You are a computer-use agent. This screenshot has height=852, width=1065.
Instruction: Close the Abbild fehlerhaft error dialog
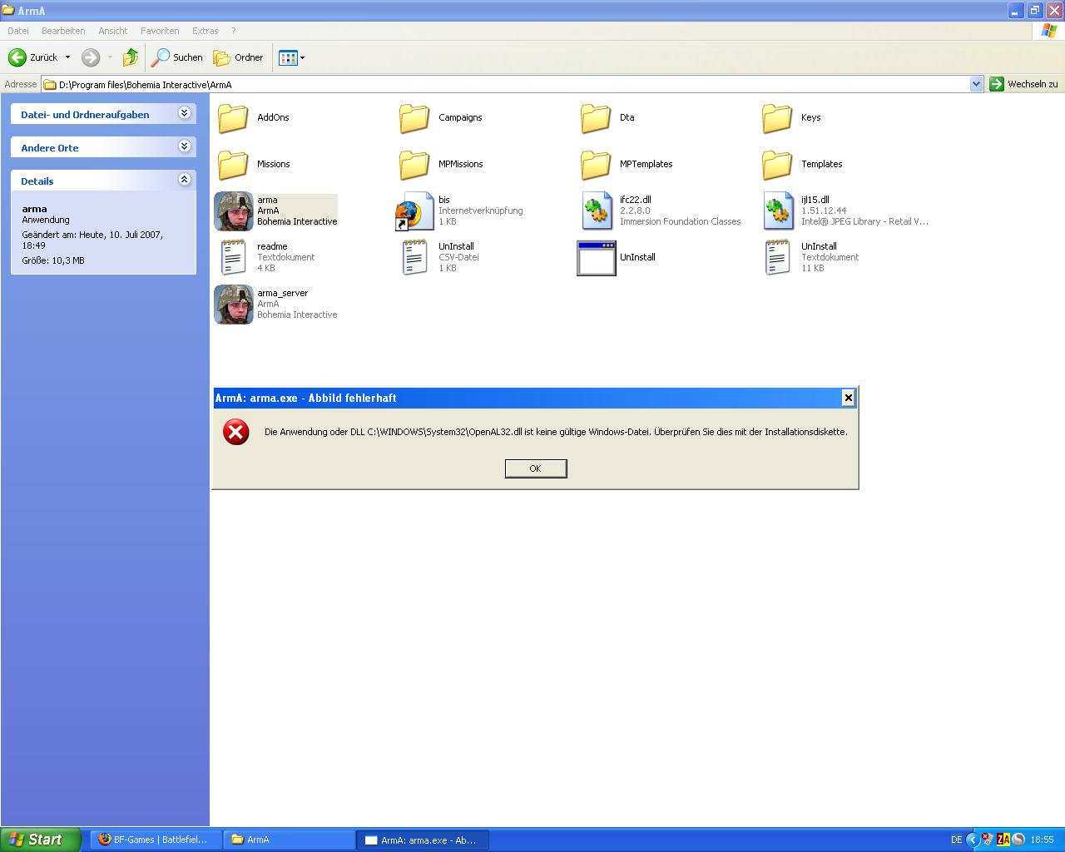(x=848, y=398)
